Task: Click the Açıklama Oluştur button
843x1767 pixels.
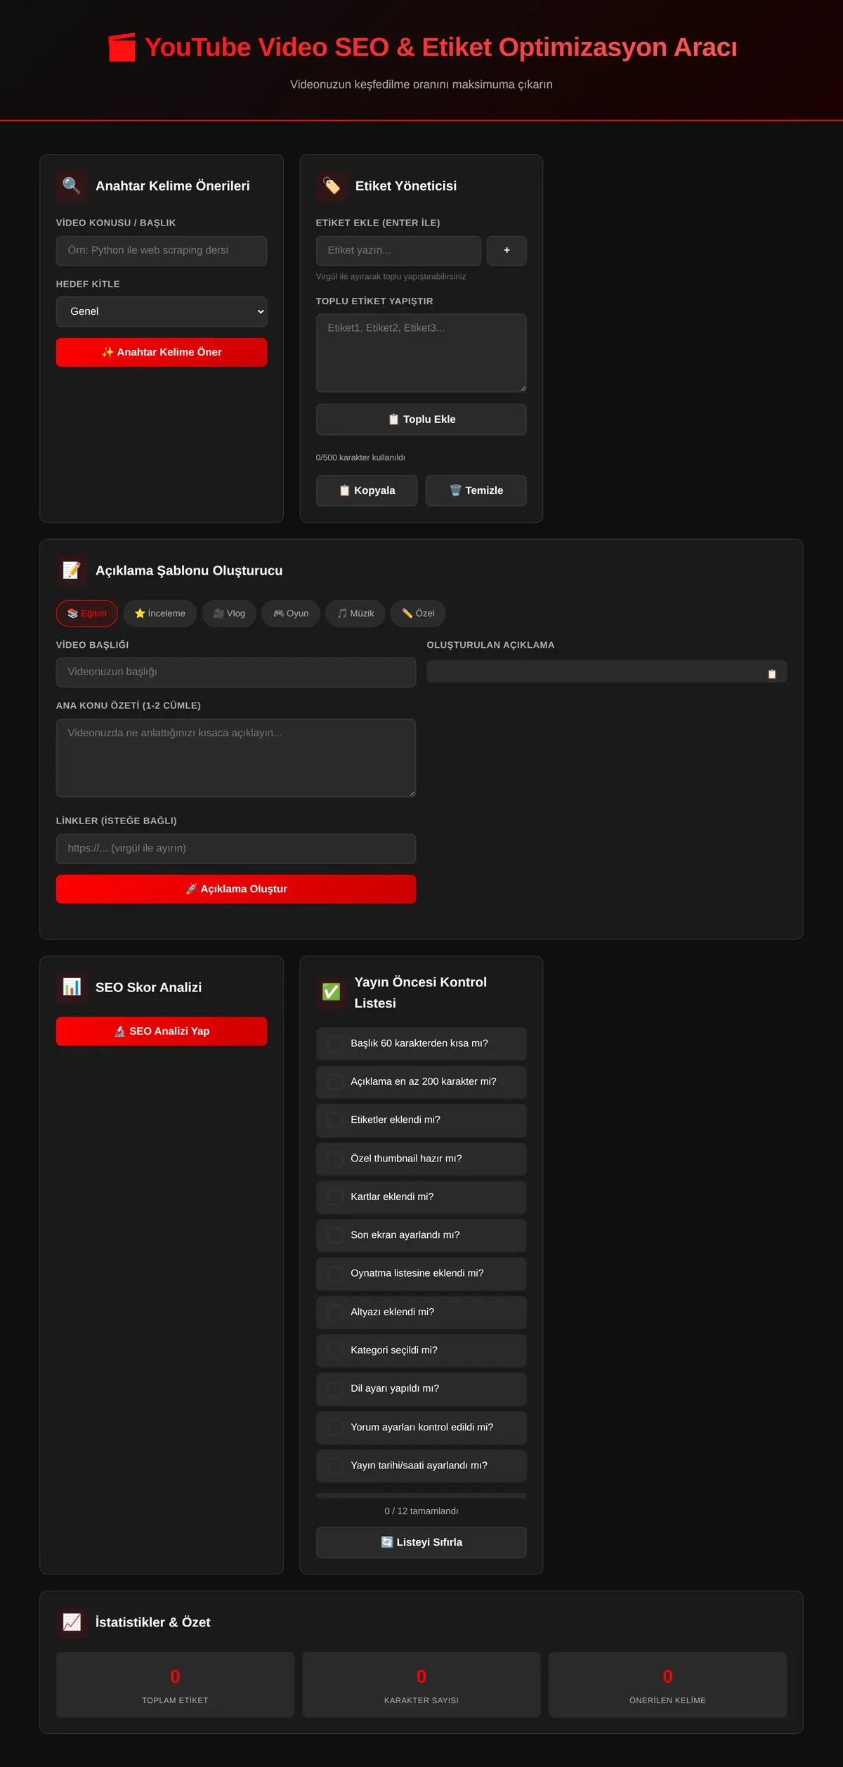Action: pos(236,889)
